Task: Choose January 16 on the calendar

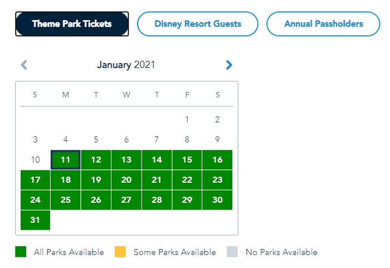Action: [x=217, y=160]
